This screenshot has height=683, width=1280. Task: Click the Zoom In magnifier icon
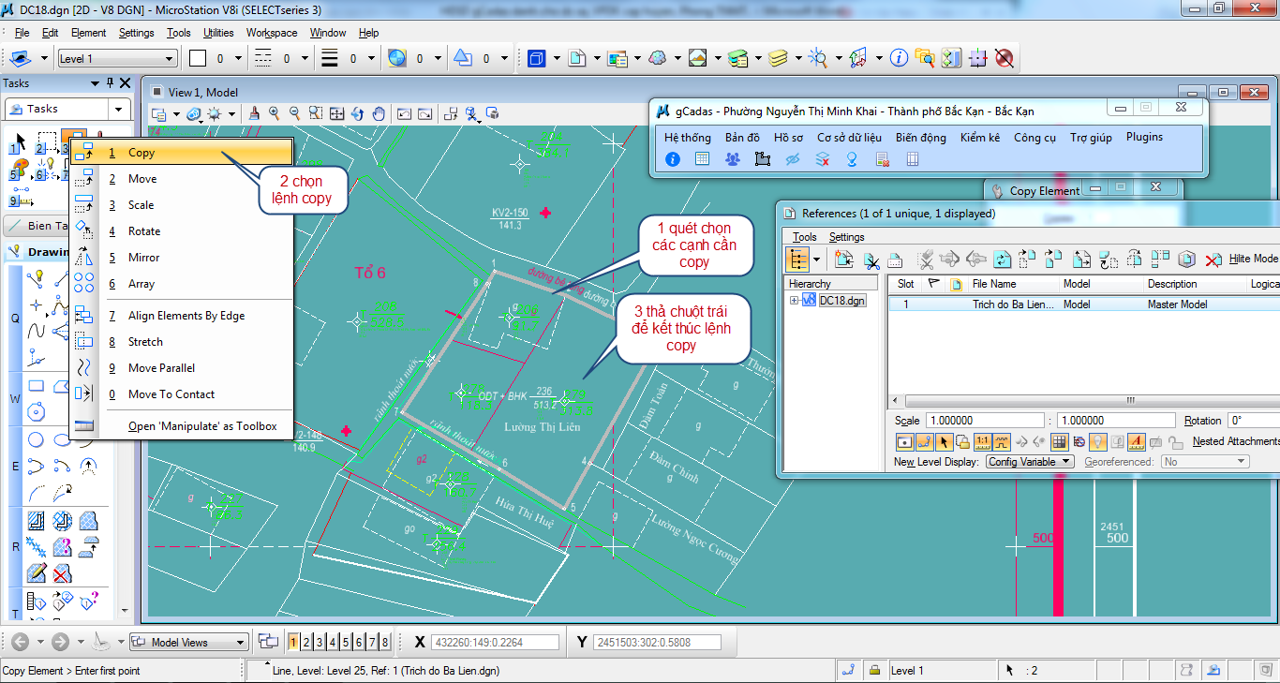(275, 114)
